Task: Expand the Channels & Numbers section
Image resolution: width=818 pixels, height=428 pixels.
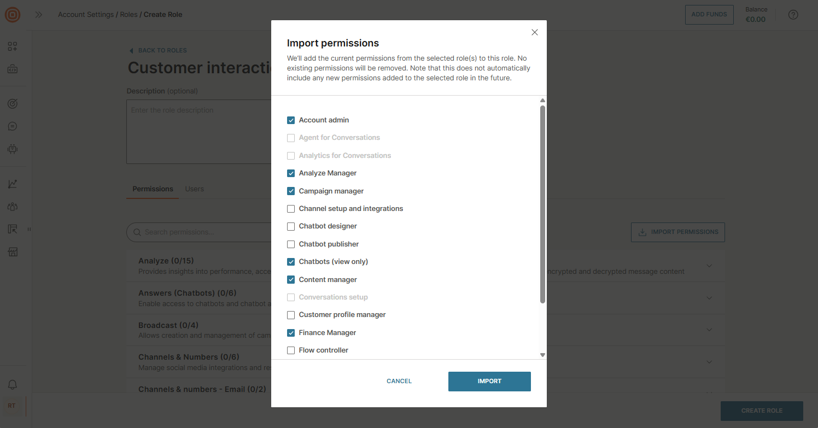Action: coord(709,361)
